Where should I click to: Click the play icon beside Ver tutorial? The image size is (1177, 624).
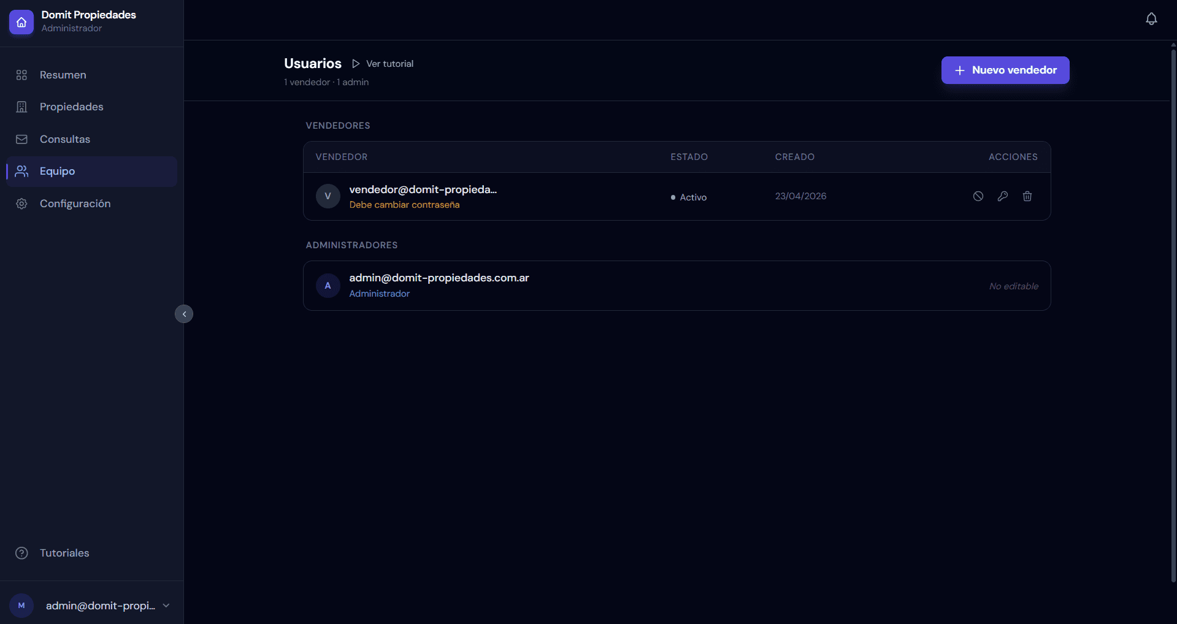[x=356, y=64]
